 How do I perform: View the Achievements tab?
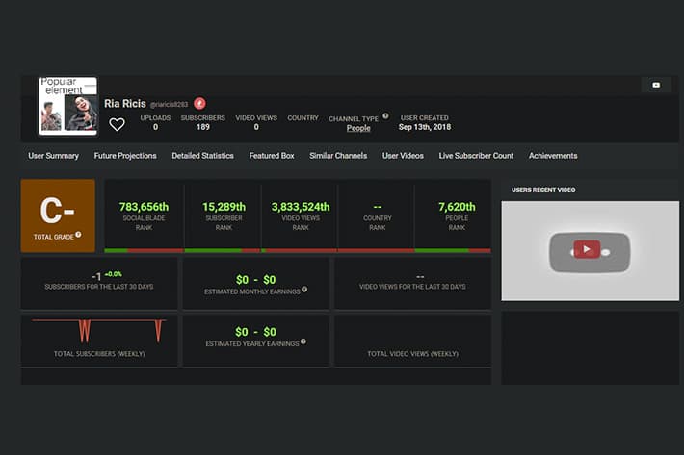[x=553, y=156]
